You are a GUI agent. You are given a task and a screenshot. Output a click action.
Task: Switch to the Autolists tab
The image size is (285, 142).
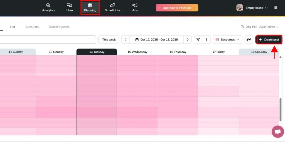(32, 27)
